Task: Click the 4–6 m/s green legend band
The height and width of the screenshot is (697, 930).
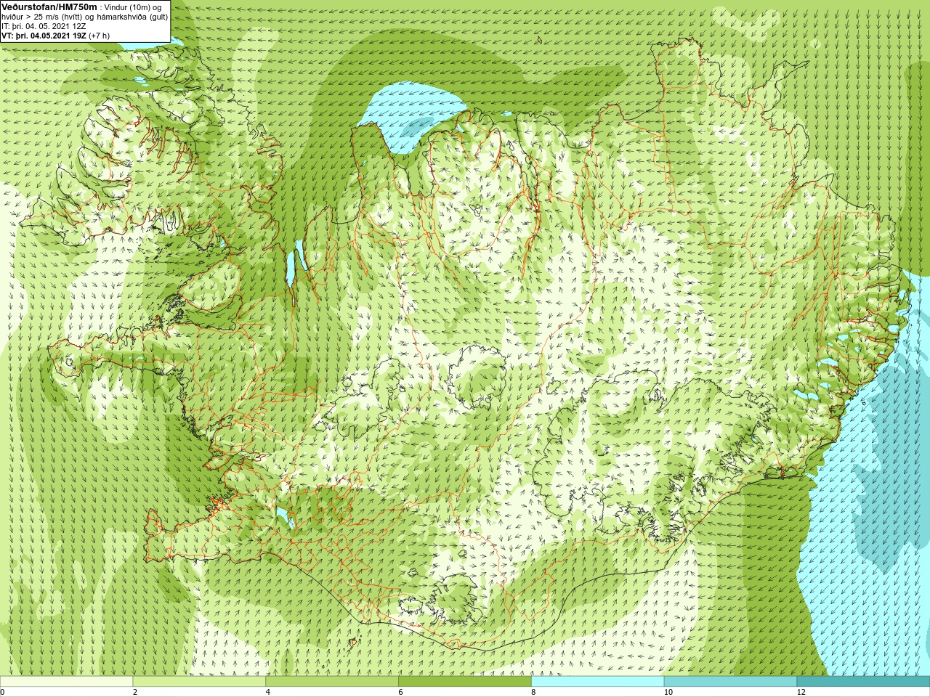Action: [x=332, y=682]
